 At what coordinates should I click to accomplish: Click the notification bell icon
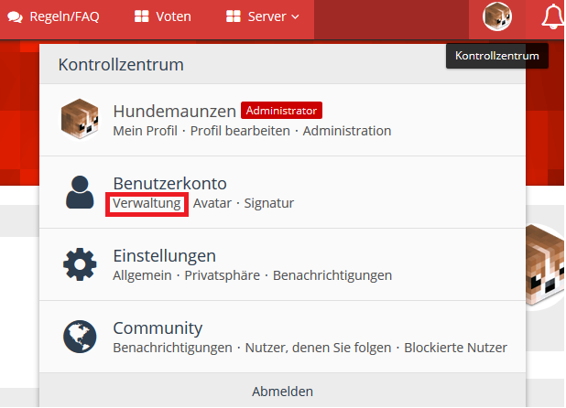pos(552,16)
